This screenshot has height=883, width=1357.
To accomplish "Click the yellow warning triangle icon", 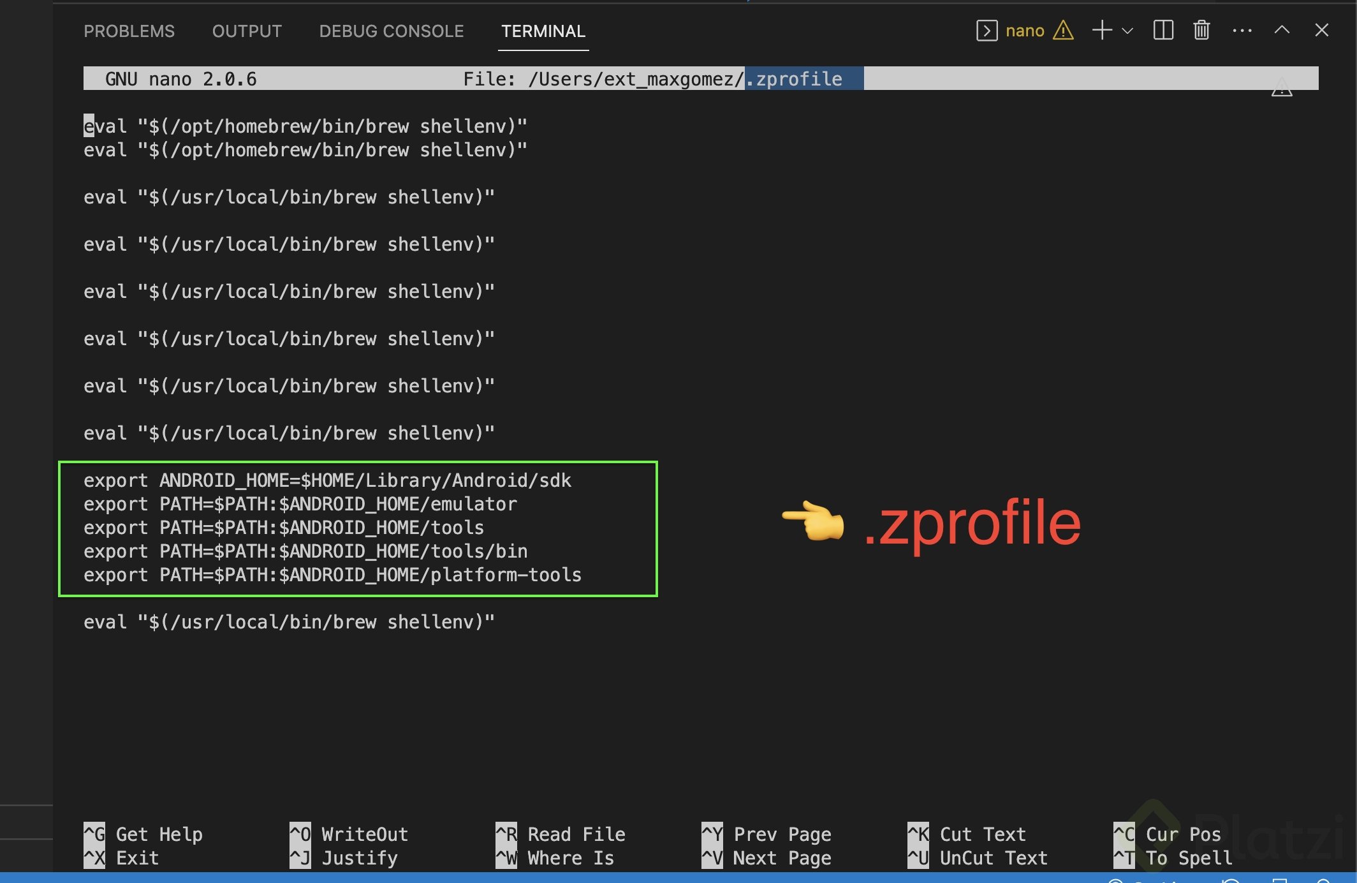I will click(x=1063, y=31).
